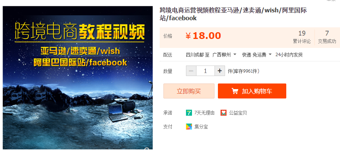Viewport: 340px width, 158px height.
Task: Click the 公益宝贝 link
Action: (238, 113)
